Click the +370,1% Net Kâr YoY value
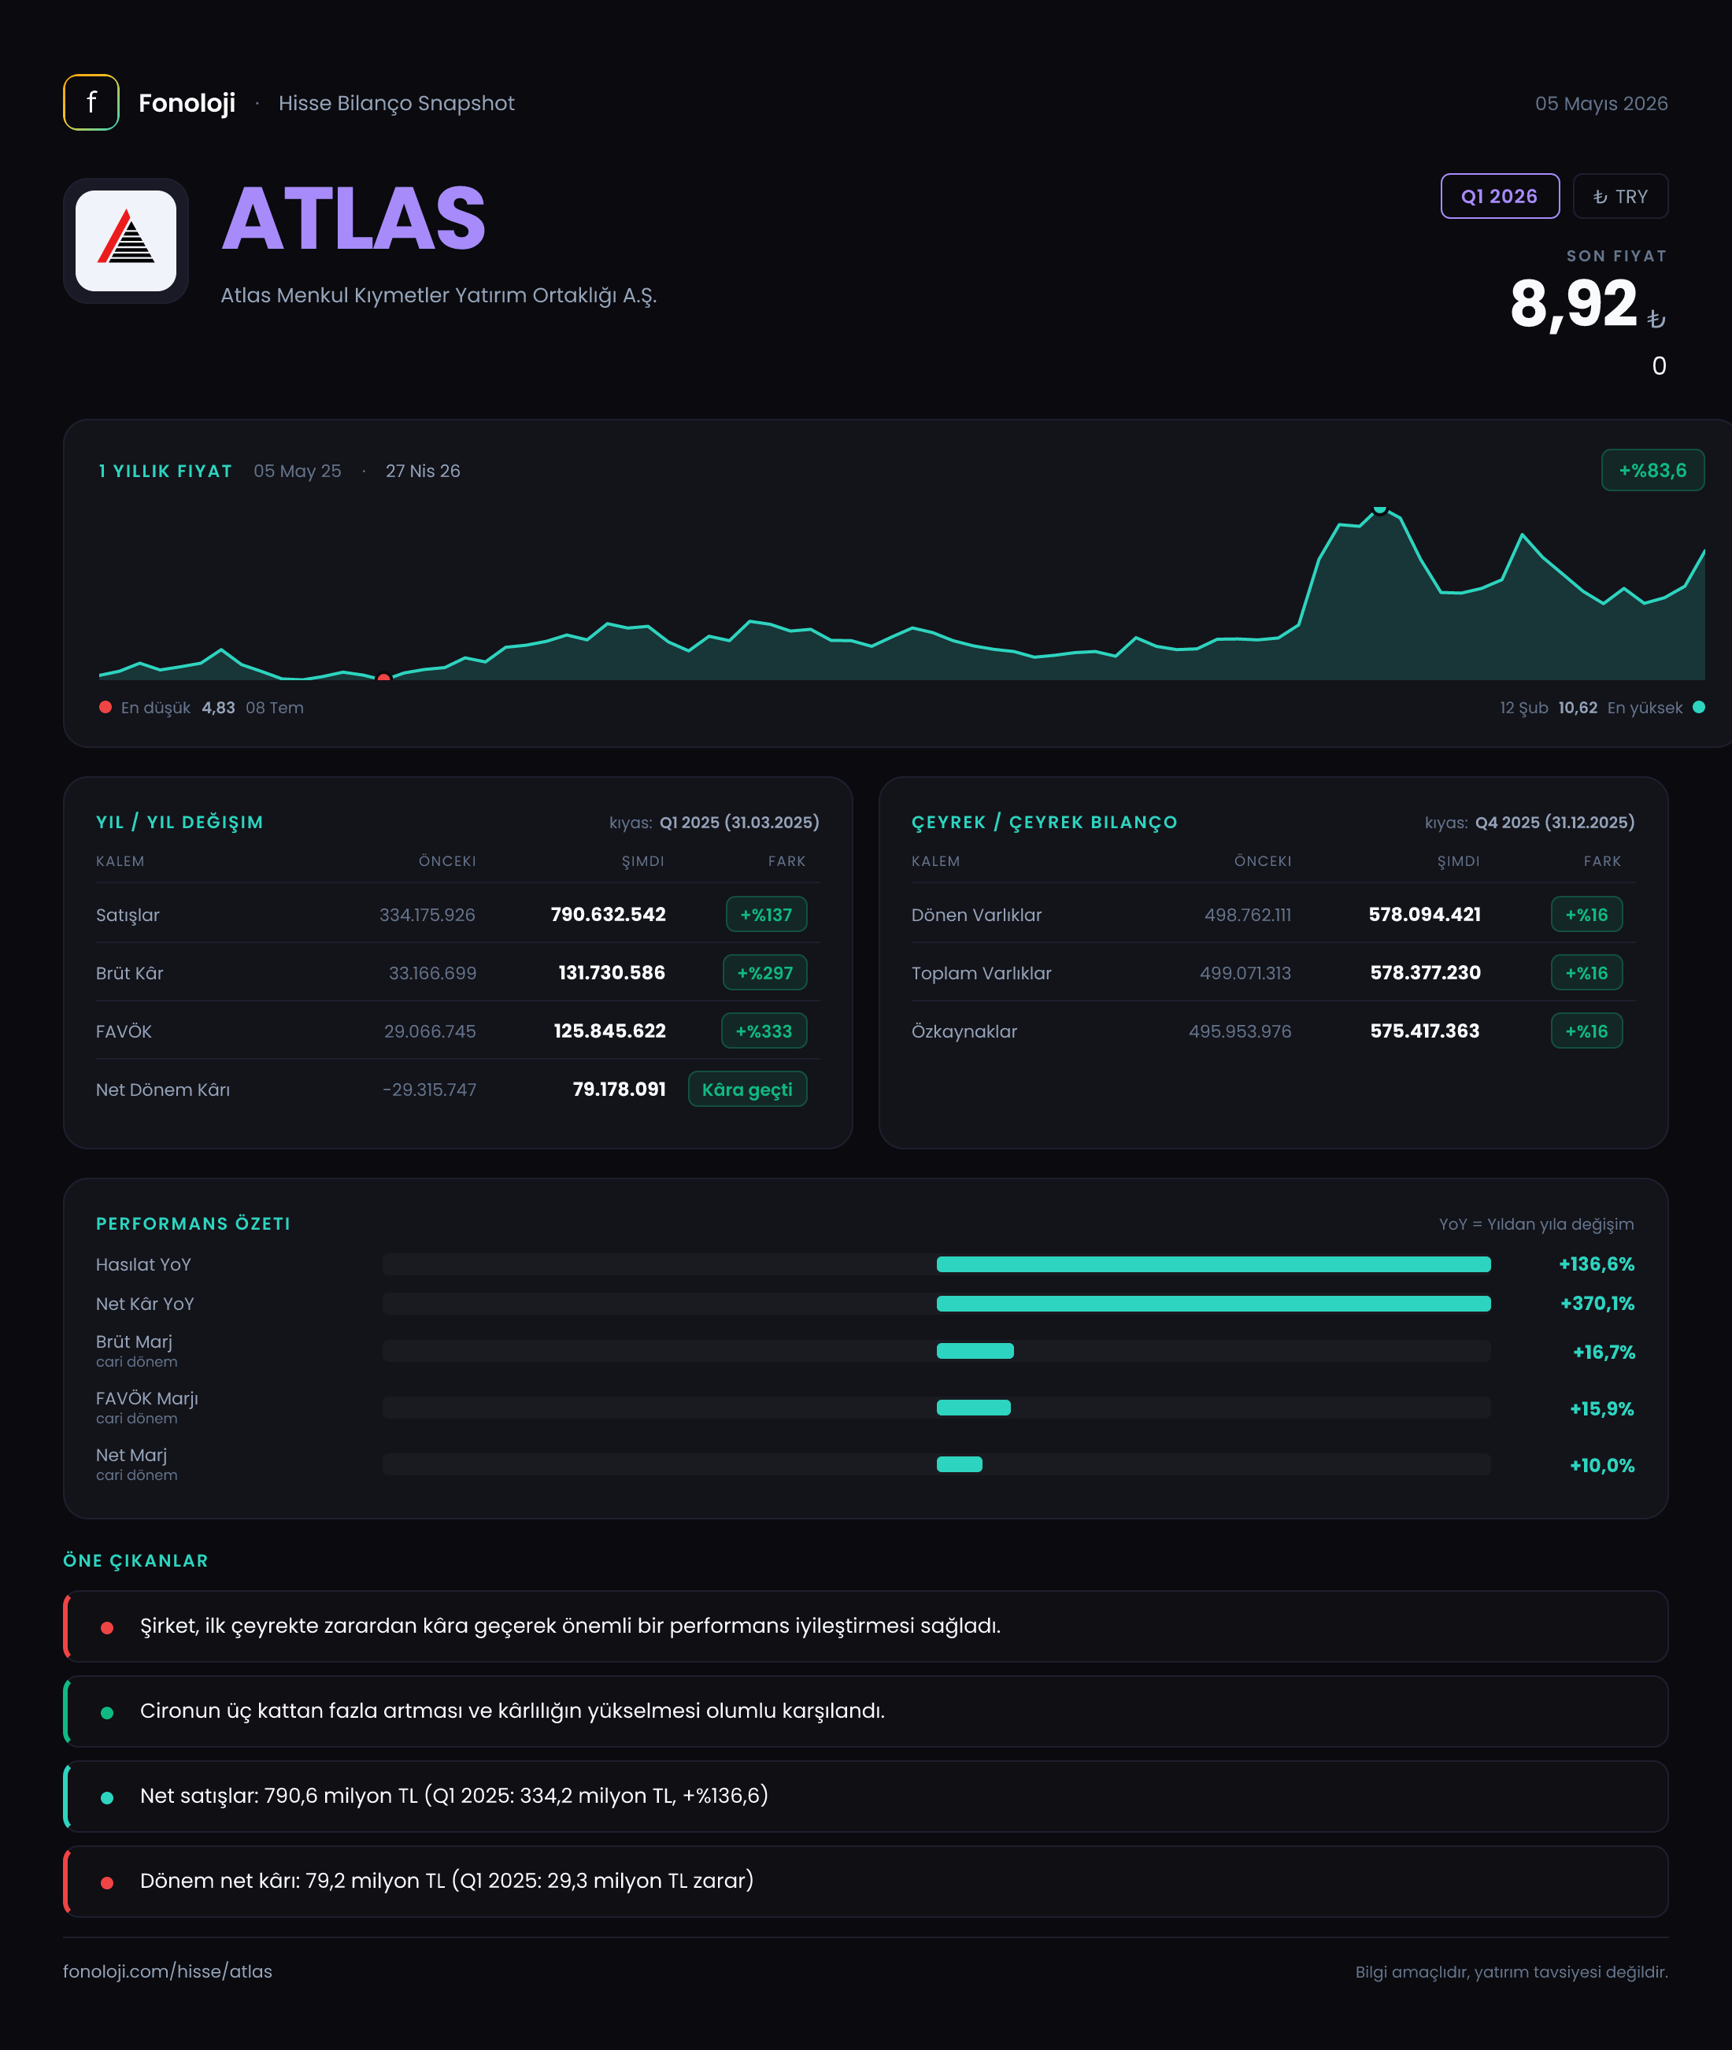The width and height of the screenshot is (1732, 2050). click(x=1597, y=1304)
